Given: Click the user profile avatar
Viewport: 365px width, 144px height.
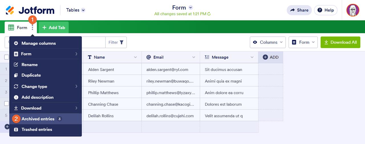Looking at the screenshot, I should click(353, 10).
